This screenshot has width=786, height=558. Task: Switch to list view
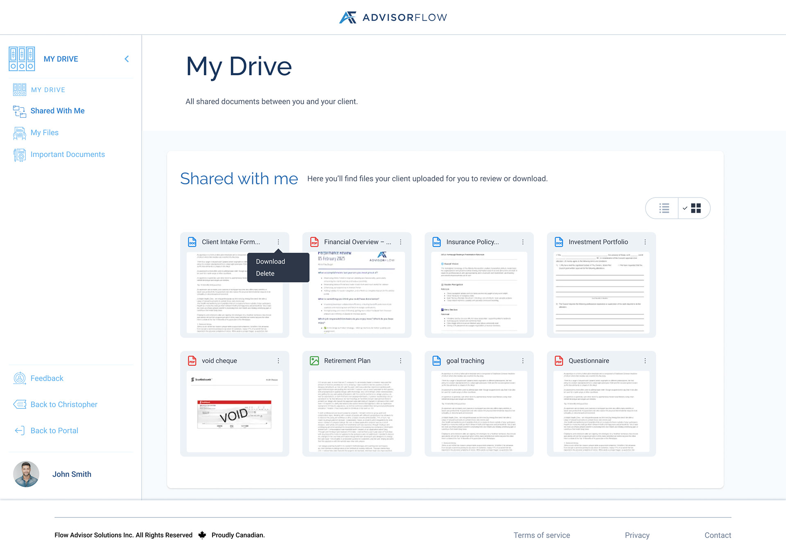point(664,208)
